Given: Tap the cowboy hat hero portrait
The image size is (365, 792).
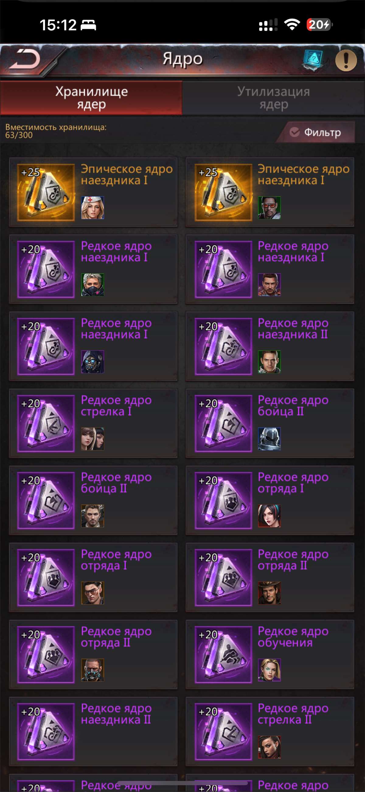Looking at the screenshot, I should click(x=269, y=593).
